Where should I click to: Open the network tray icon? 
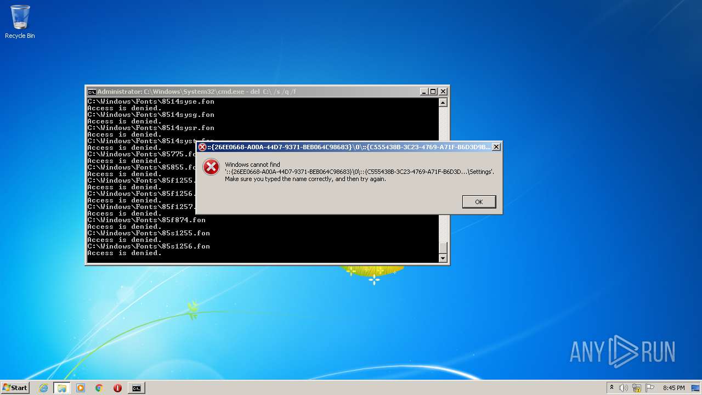pos(637,388)
